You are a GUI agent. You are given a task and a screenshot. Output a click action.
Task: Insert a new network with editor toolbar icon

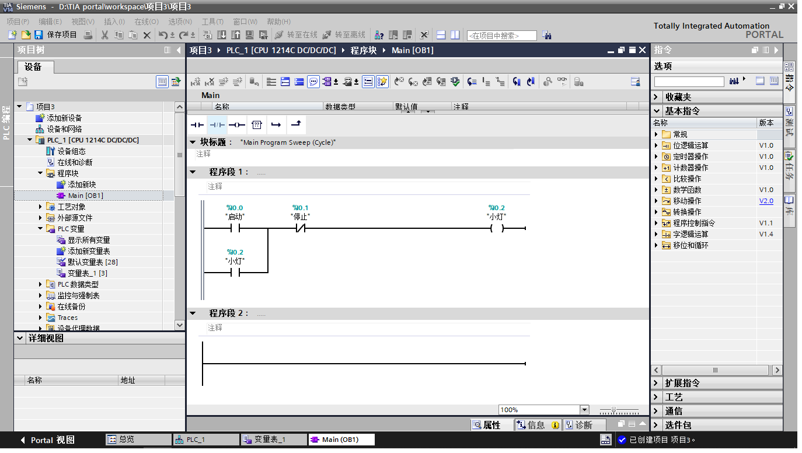coord(196,82)
